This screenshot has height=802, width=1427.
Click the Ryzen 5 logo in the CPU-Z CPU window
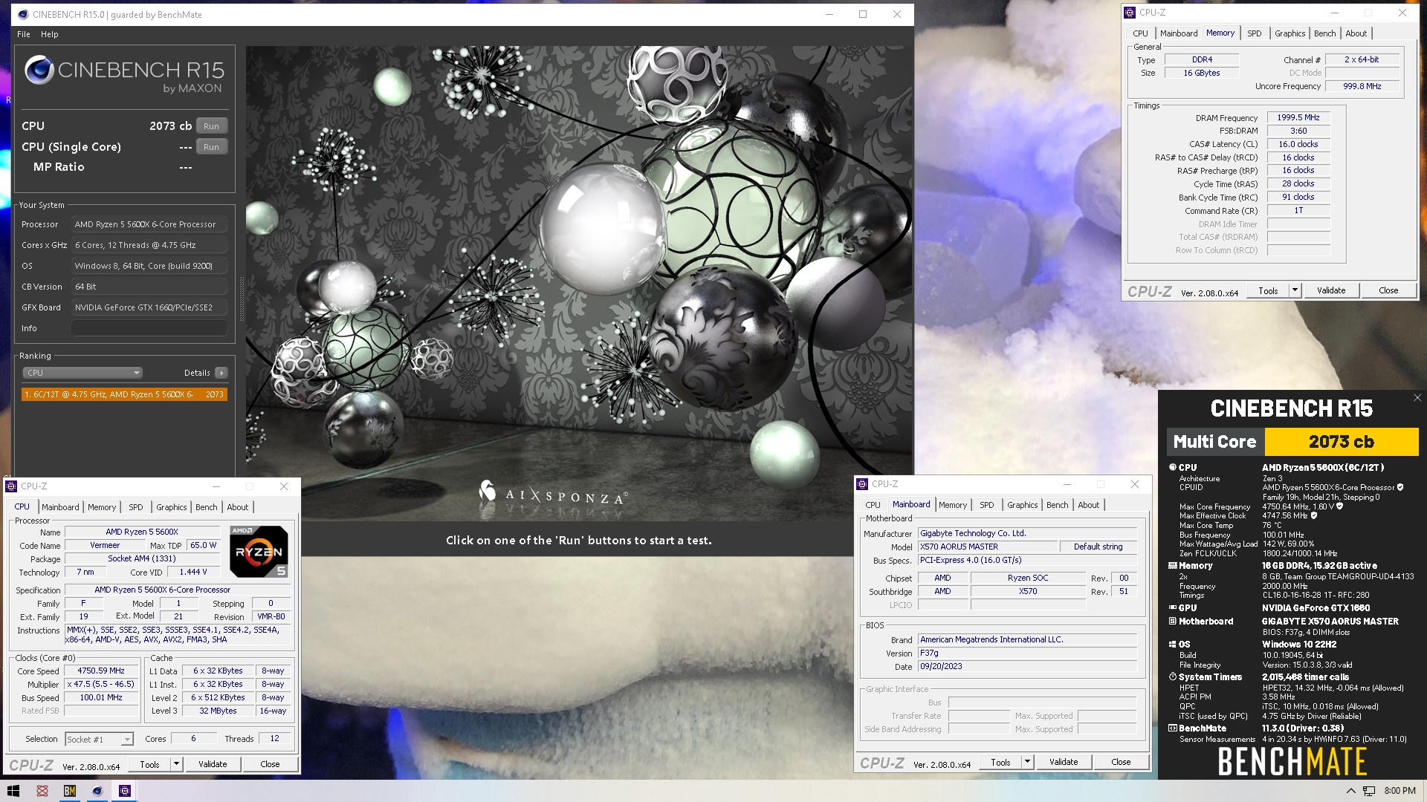click(259, 552)
